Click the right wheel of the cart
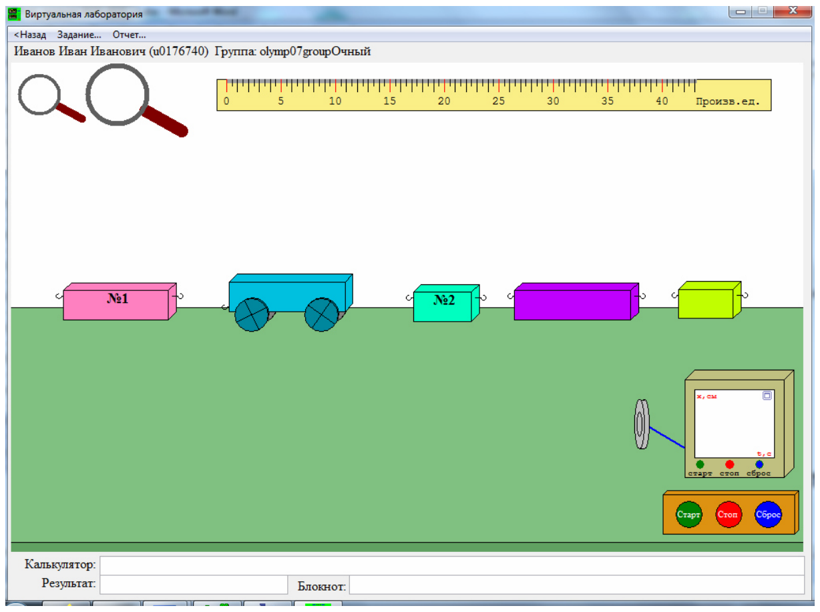Screen dimensions: 820x612 point(322,314)
